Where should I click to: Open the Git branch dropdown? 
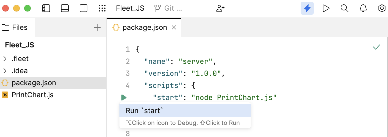tap(168, 8)
